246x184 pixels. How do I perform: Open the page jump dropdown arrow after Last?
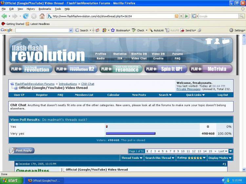click(231, 151)
